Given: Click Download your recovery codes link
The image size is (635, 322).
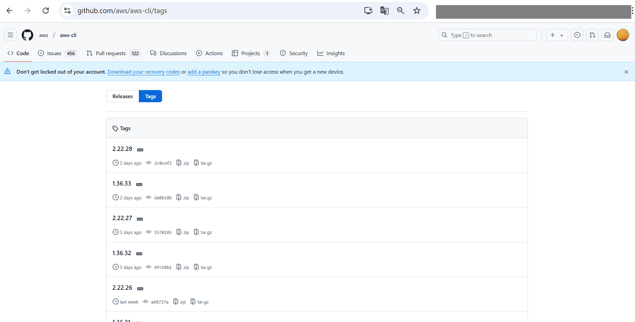Looking at the screenshot, I should [144, 72].
